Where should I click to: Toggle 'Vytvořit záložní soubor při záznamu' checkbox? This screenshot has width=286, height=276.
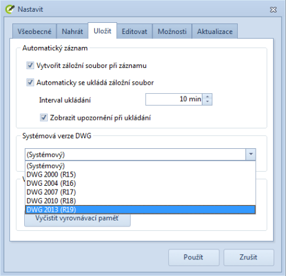point(30,65)
